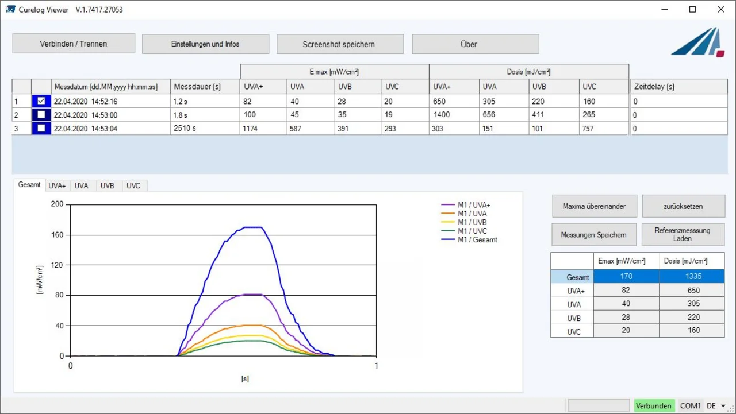736x414 pixels.
Task: Maximize the Curelog Viewer window
Action: 693,10
